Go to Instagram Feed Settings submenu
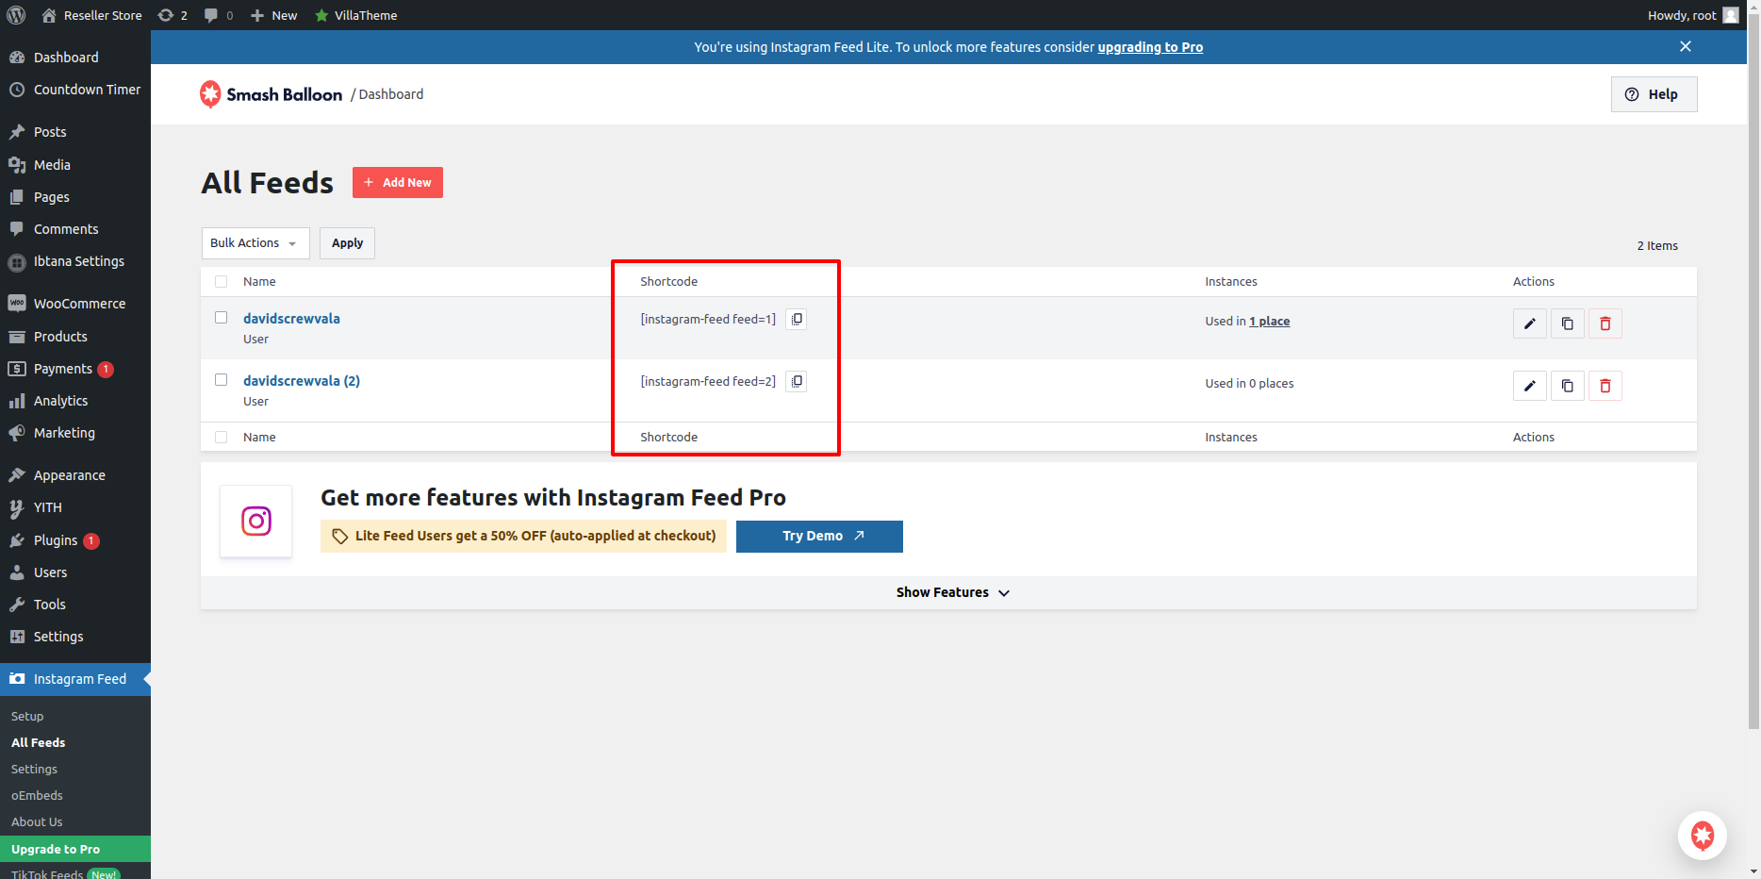Image resolution: width=1761 pixels, height=879 pixels. click(x=34, y=769)
